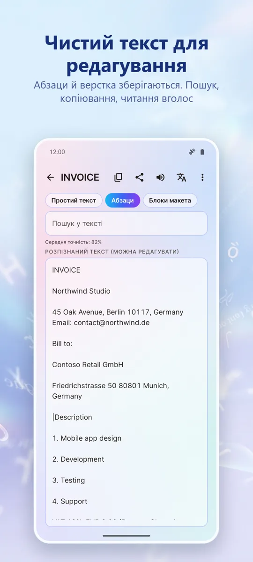The height and width of the screenshot is (562, 253).
Task: Copy recognized text with the copy icon
Action: coord(118,177)
